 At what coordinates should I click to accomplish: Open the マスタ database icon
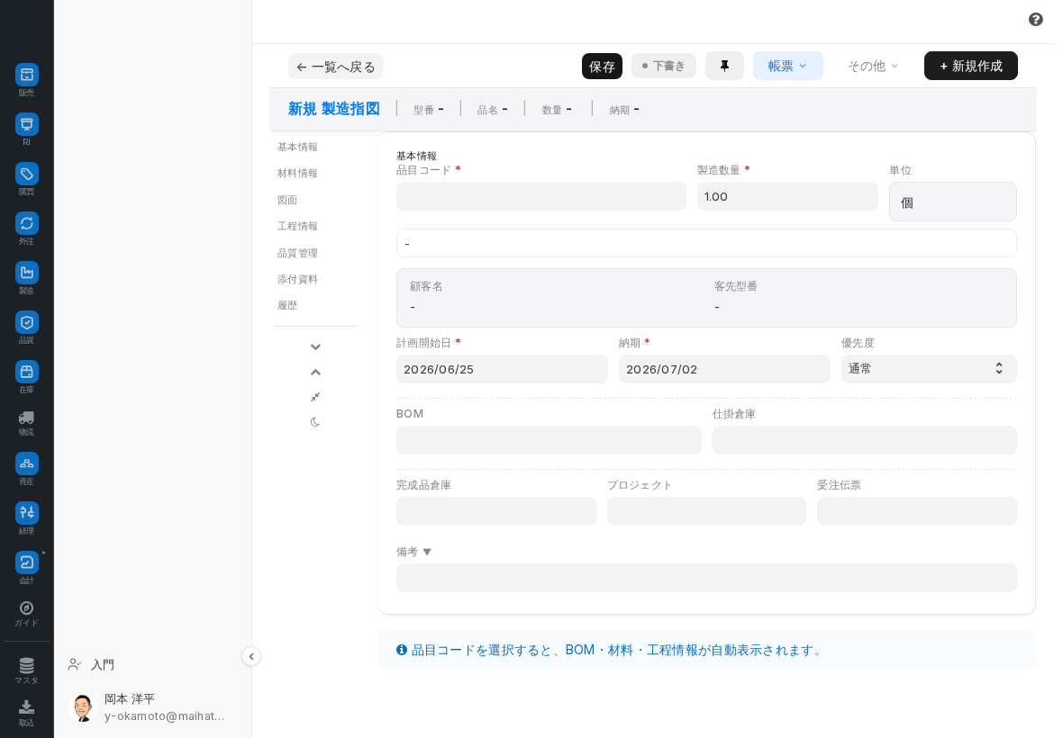26,665
